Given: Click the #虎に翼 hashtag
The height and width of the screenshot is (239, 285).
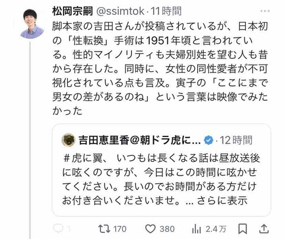Looking at the screenshot, I should point(83,158).
